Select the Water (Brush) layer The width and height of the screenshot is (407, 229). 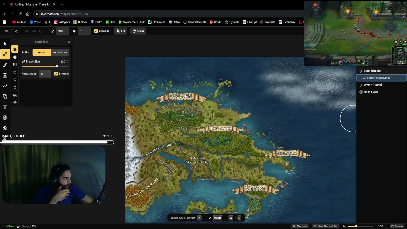[382, 85]
